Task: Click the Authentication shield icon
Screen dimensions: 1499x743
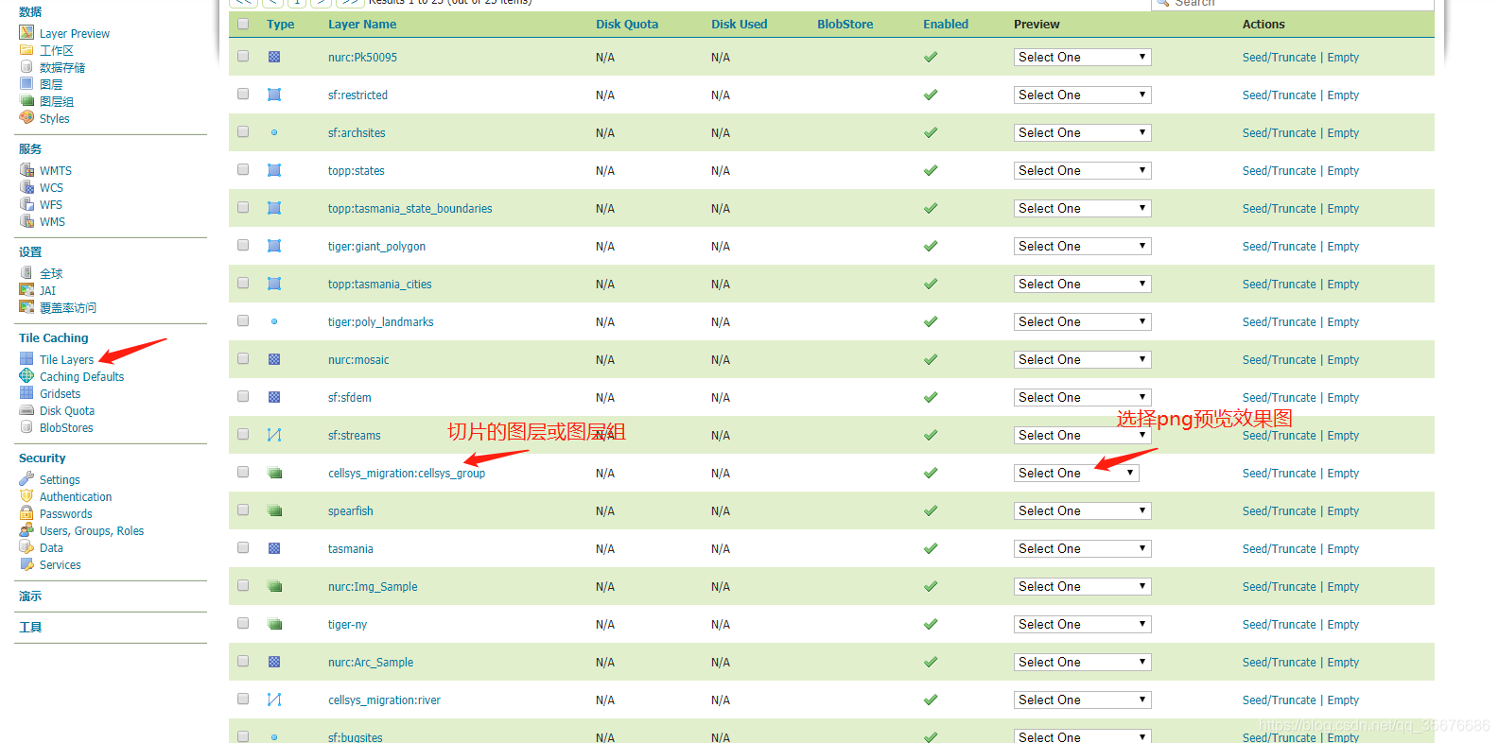Action: [x=26, y=496]
